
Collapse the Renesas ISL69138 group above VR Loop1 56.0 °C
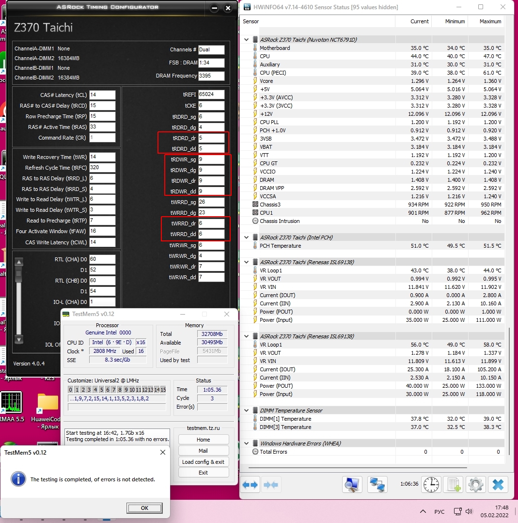tap(247, 336)
